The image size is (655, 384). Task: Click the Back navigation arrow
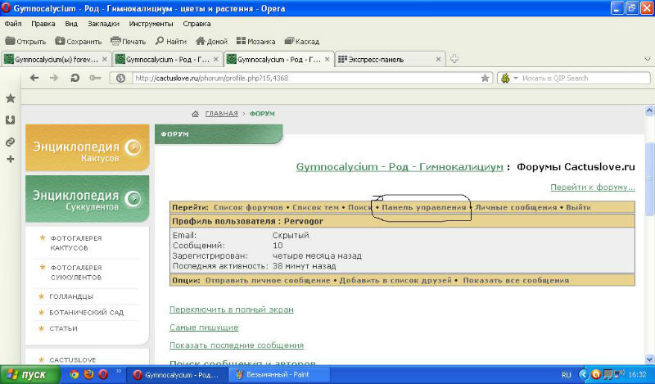tap(34, 78)
